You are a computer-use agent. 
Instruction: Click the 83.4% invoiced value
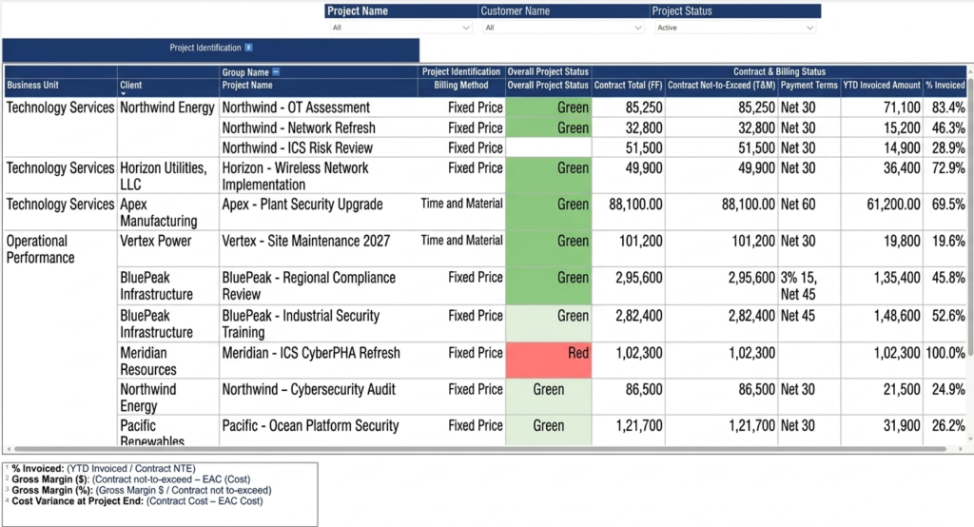click(x=948, y=107)
